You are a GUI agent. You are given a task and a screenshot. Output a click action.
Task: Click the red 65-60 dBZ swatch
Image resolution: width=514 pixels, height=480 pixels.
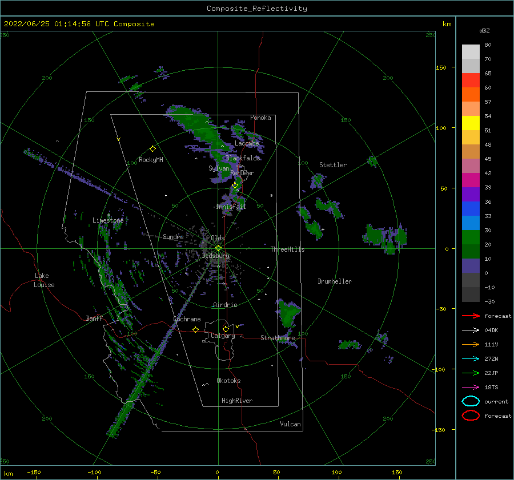tap(471, 80)
